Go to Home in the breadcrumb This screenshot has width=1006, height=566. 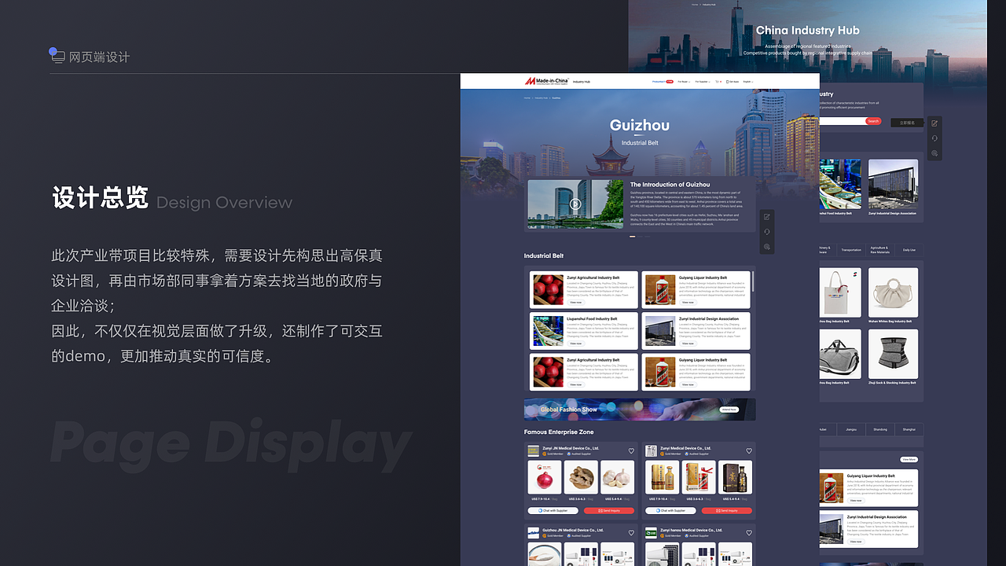coord(527,98)
